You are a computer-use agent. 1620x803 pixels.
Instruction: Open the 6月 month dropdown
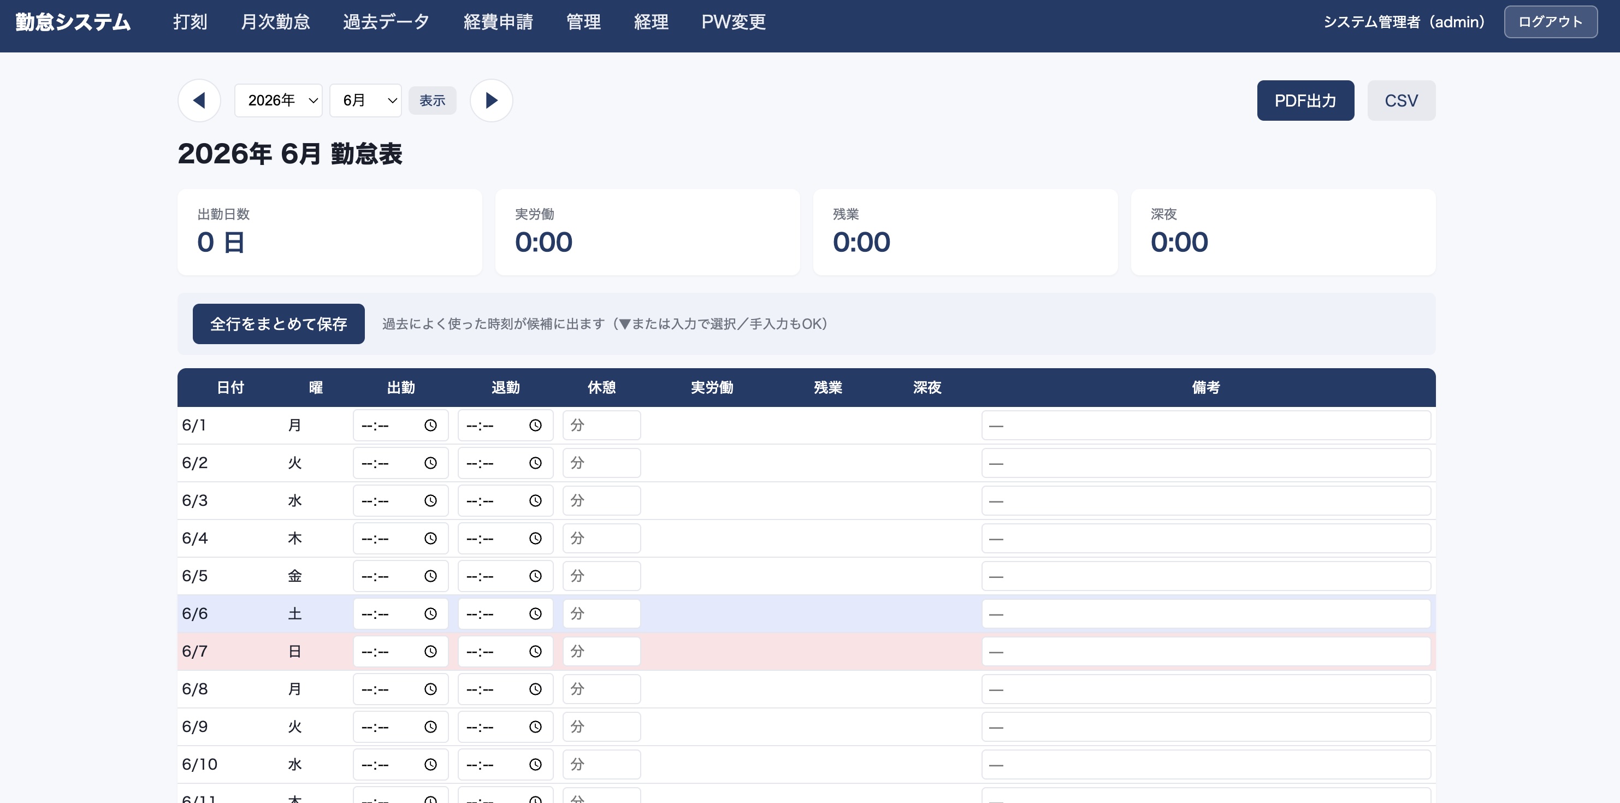coord(365,101)
